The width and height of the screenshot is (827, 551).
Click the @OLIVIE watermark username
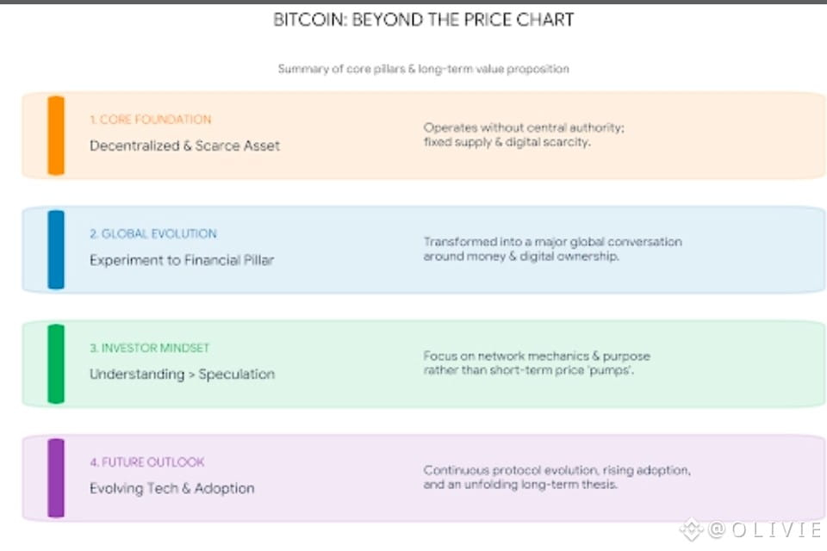coord(765,529)
